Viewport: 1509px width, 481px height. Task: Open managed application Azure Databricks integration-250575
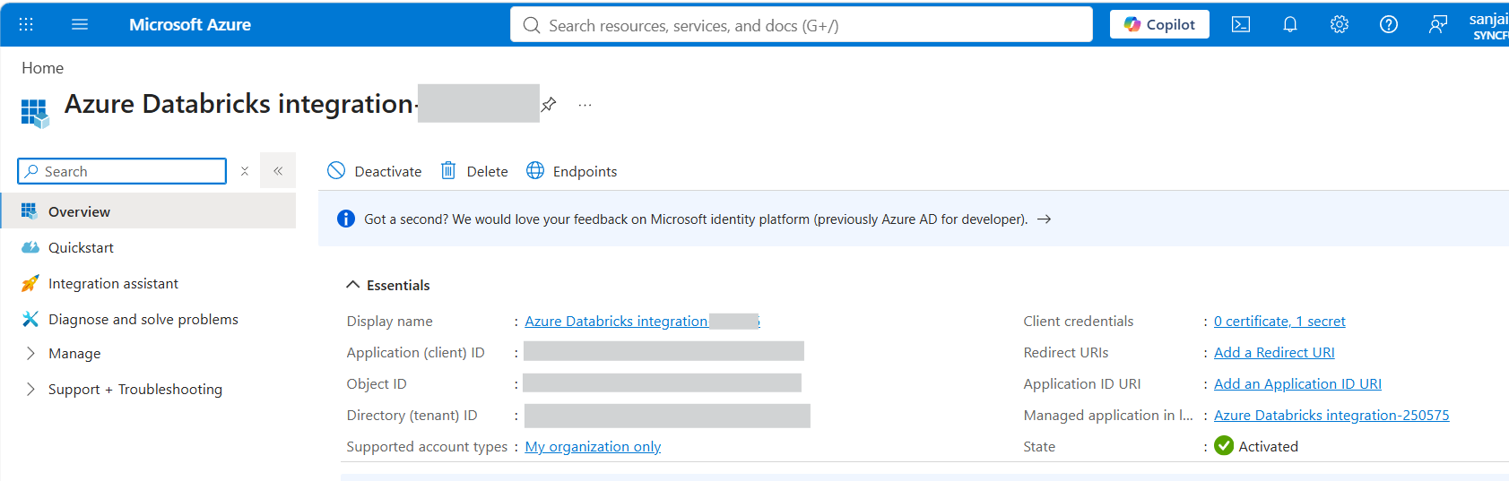pos(1331,415)
